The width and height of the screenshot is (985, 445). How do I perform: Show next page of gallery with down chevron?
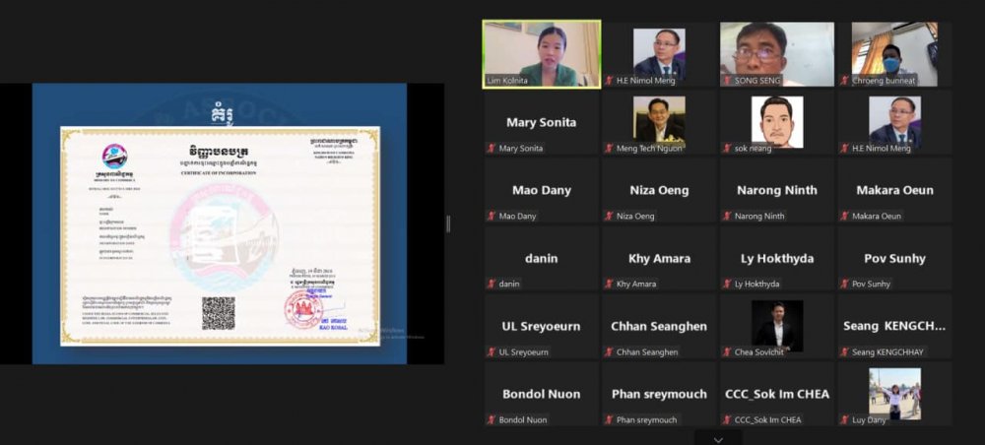pyautogui.click(x=717, y=438)
